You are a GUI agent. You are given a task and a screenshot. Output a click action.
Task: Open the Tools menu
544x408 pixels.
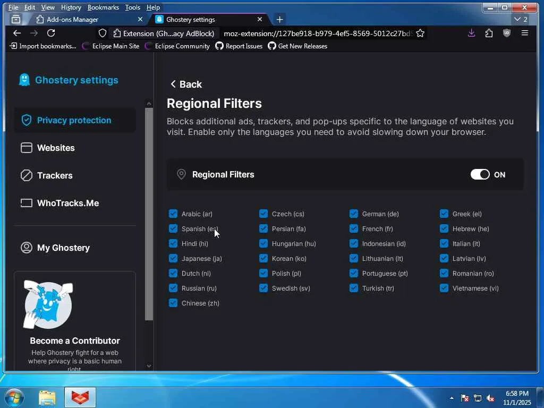pos(132,7)
